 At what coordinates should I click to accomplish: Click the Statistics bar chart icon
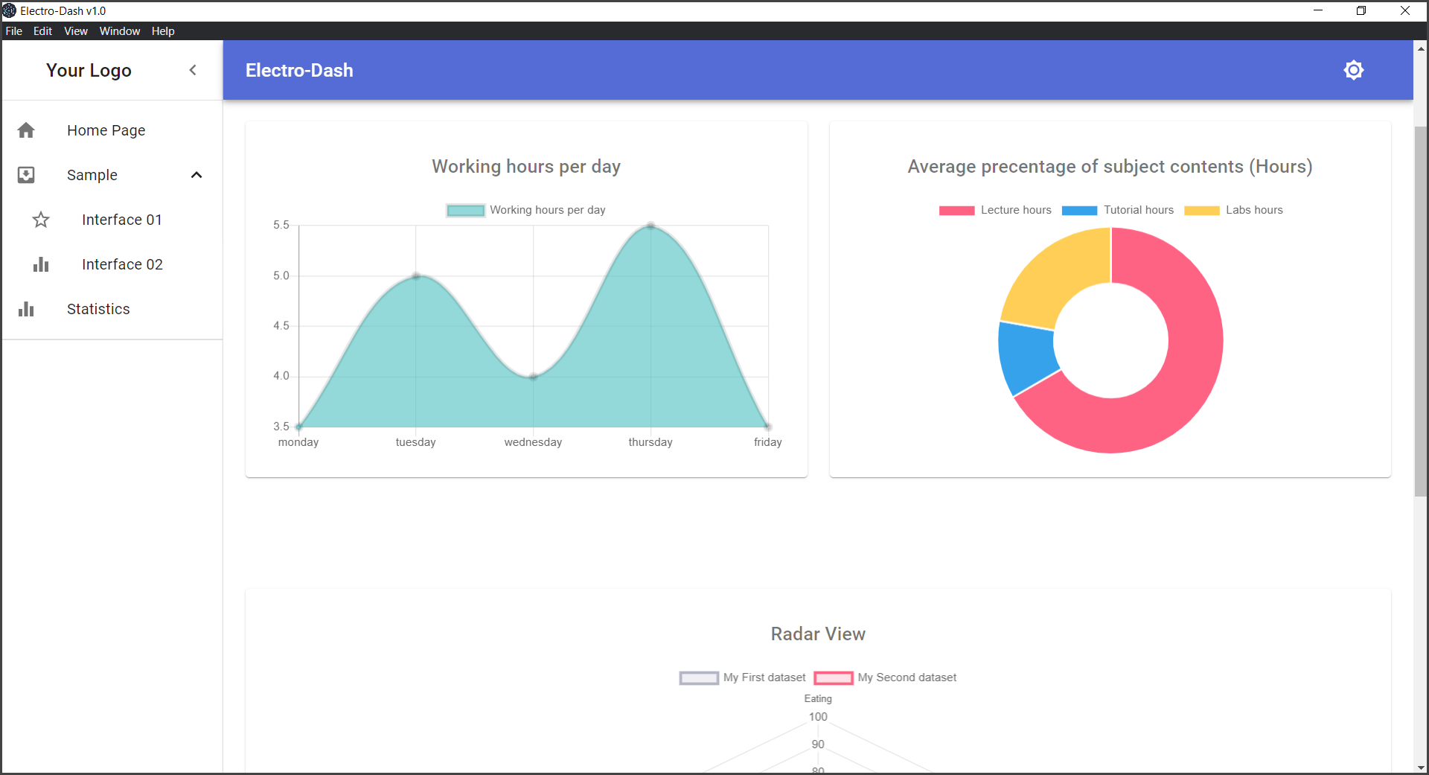pyautogui.click(x=26, y=309)
